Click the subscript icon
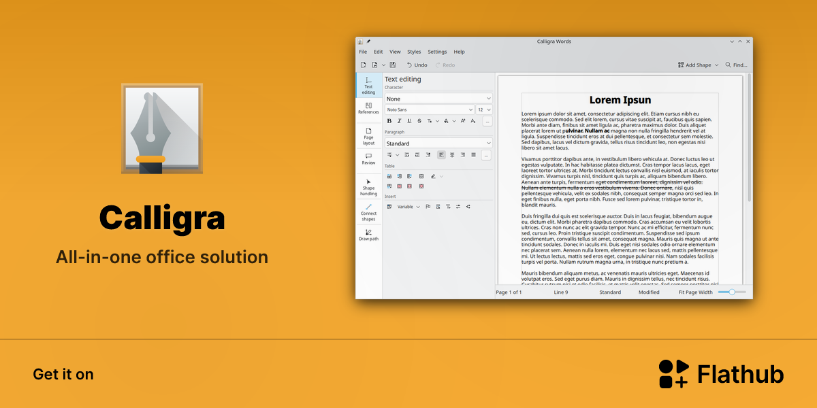Viewport: 817px width, 408px height. tap(473, 121)
